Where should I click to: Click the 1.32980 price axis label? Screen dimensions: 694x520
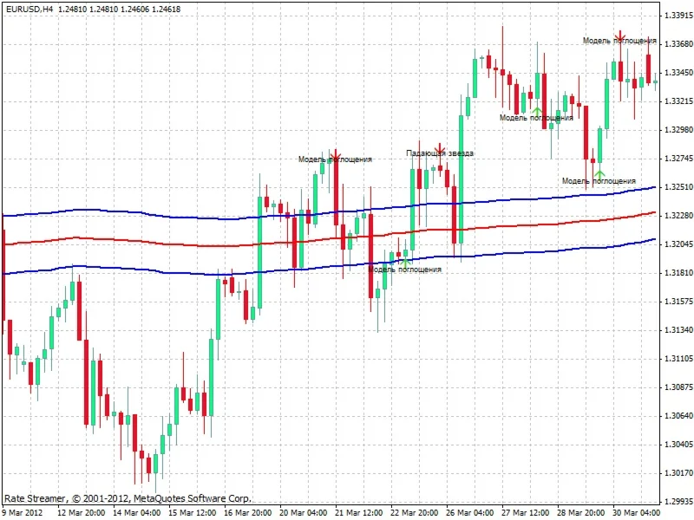pyautogui.click(x=678, y=129)
